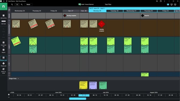Click the highlighted 29 - 05 week on timeline
The width and height of the screenshot is (180, 101).
tap(84, 95)
